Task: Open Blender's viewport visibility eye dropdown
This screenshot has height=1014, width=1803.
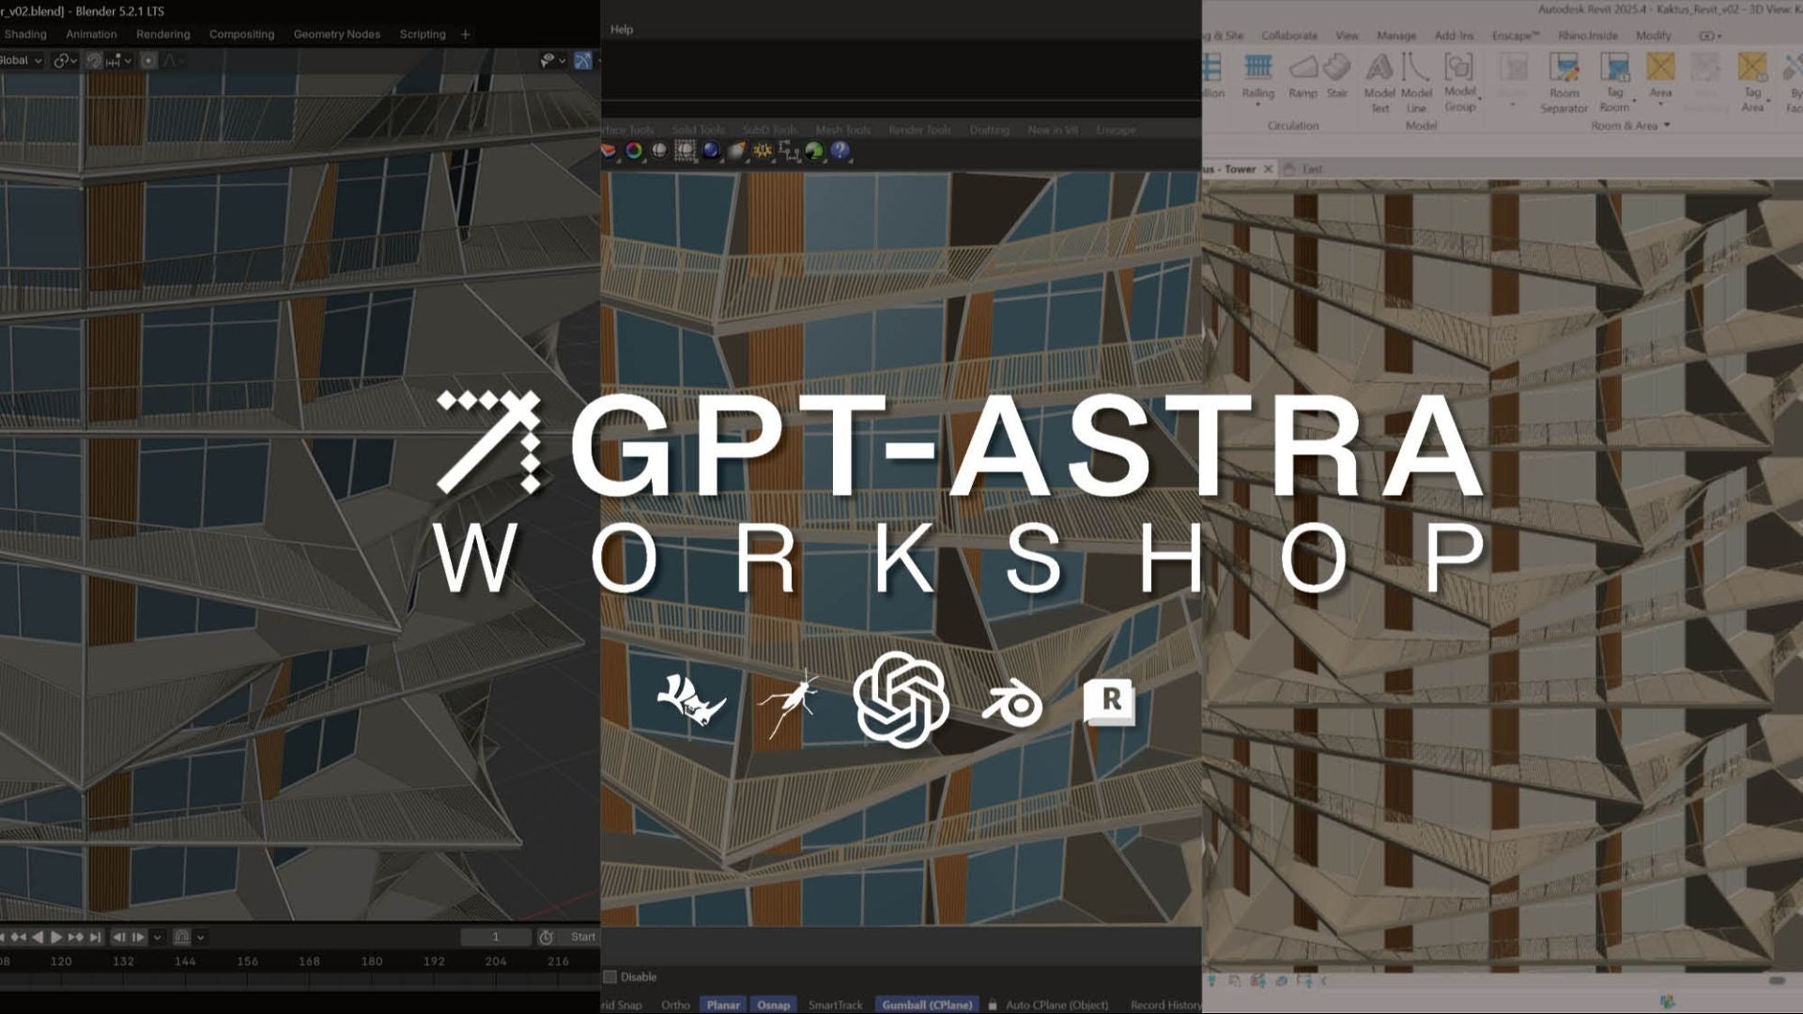Action: [x=552, y=60]
